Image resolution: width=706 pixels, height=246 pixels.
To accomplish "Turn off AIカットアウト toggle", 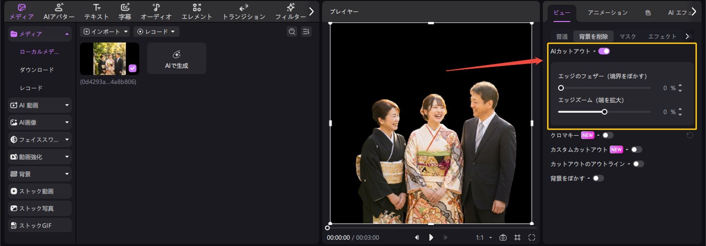I will coord(604,51).
